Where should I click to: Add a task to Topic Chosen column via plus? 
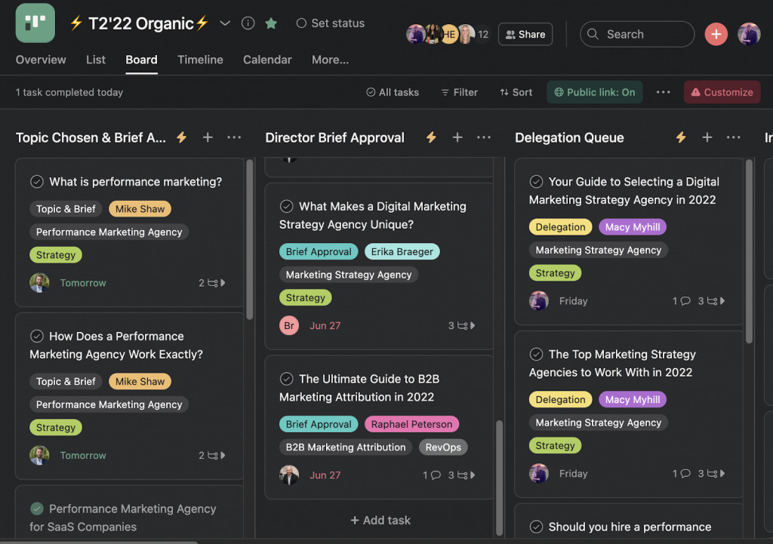[x=208, y=137]
